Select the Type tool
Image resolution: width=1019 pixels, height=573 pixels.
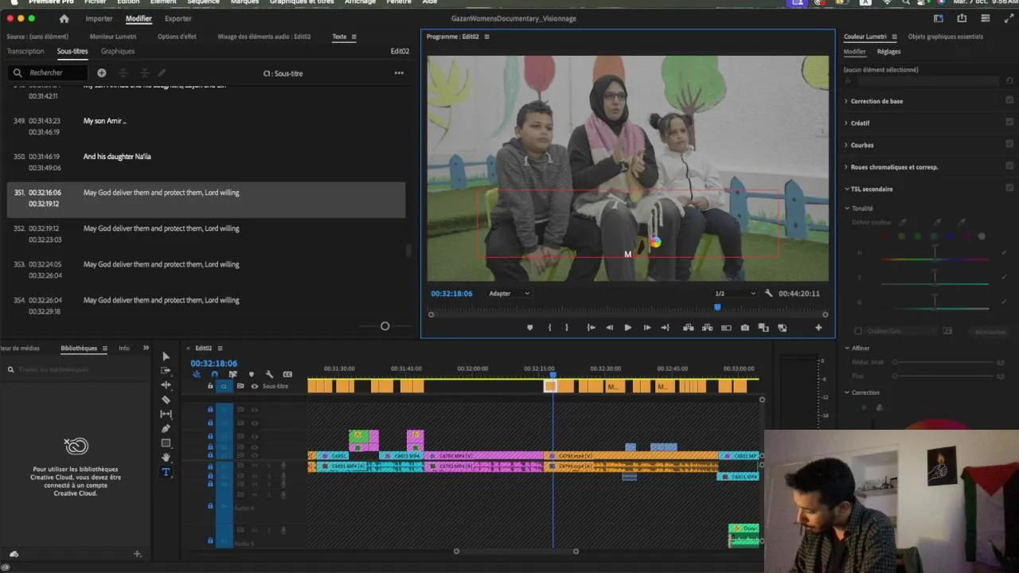(x=166, y=471)
